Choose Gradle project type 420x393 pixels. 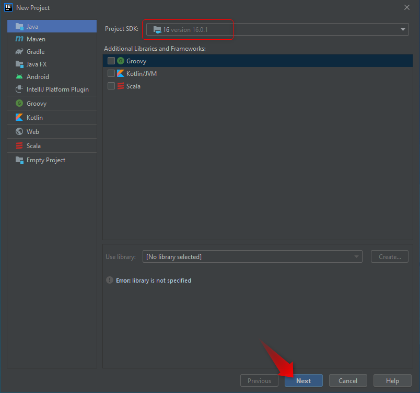[52, 51]
